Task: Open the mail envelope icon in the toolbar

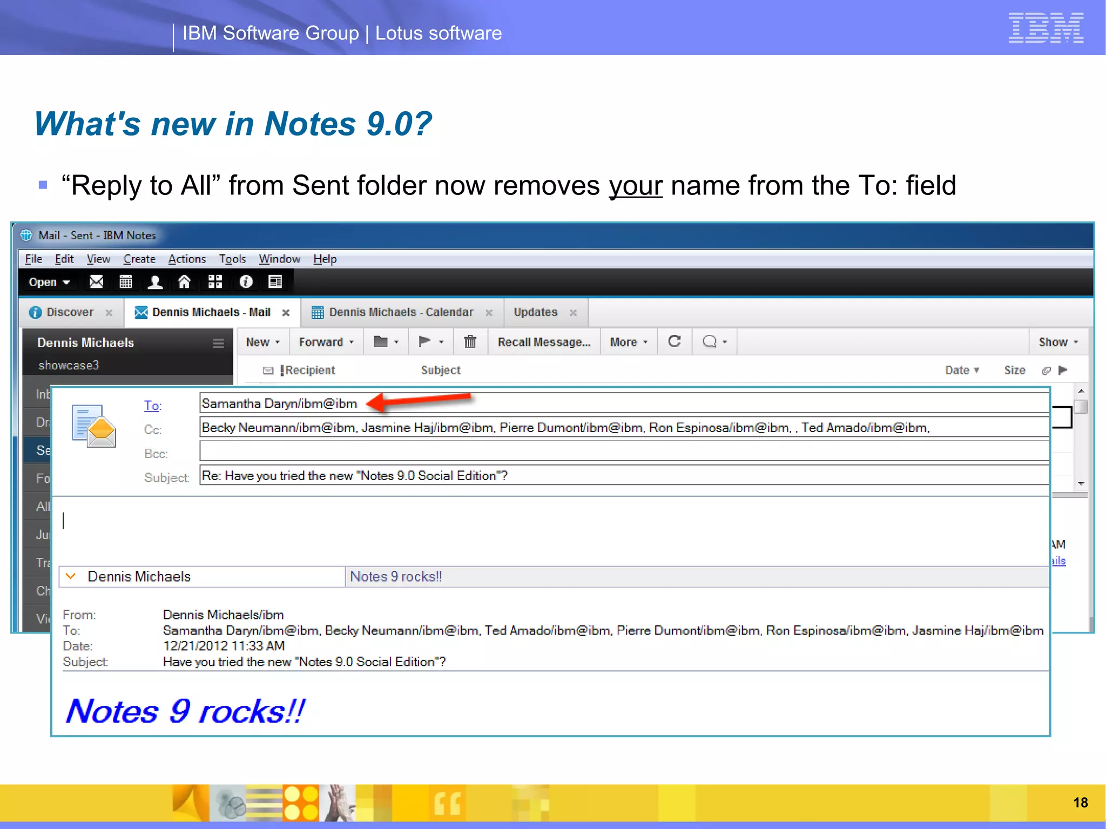Action: [96, 282]
